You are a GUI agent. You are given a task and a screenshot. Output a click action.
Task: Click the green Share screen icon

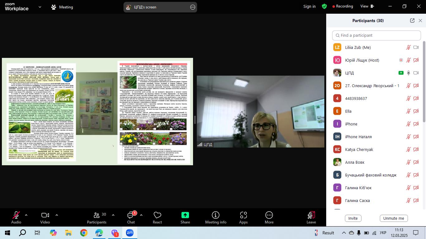point(185,215)
